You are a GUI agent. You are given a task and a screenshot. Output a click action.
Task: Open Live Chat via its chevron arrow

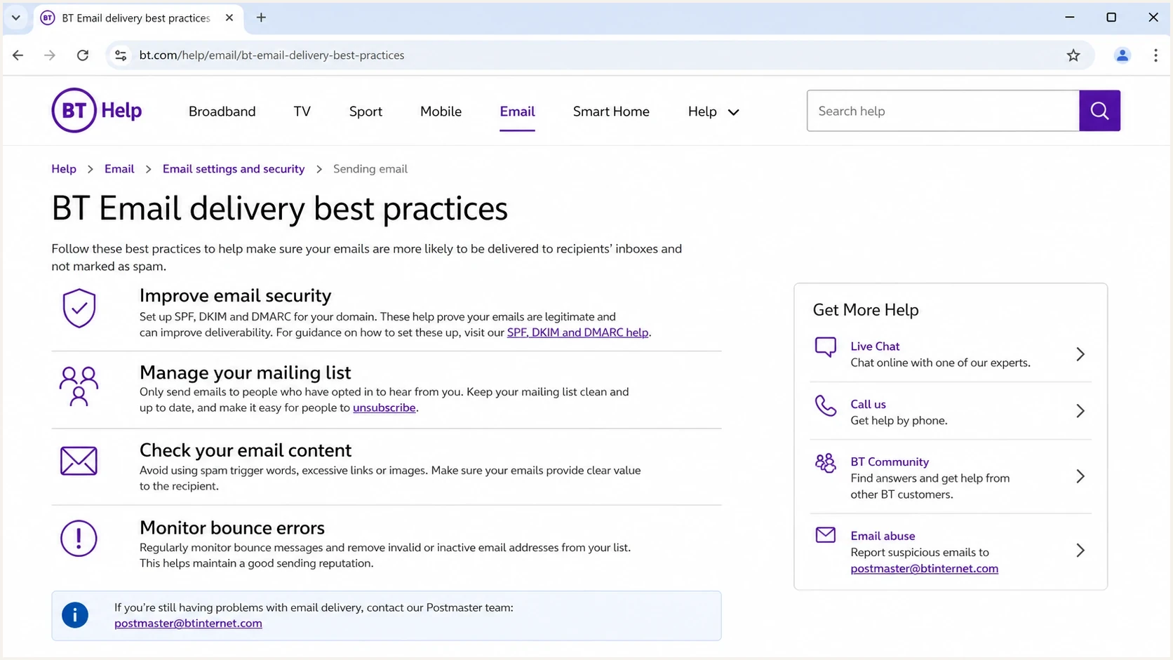[1080, 354]
